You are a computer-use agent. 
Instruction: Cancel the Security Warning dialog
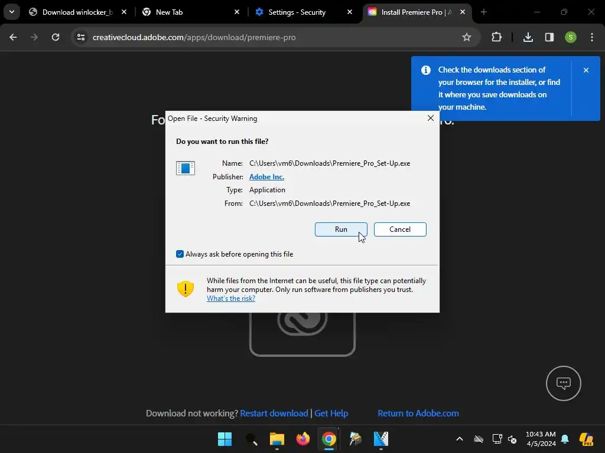pyautogui.click(x=400, y=229)
